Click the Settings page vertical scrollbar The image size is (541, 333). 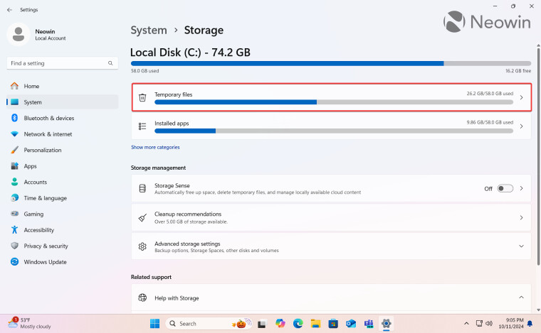tap(538, 156)
